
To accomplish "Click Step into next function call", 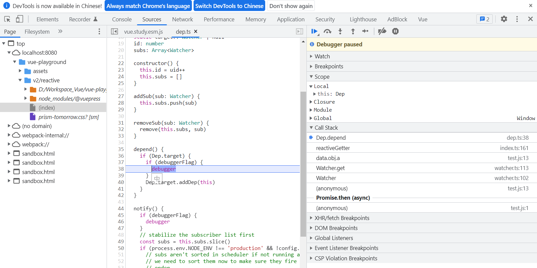I will click(340, 31).
